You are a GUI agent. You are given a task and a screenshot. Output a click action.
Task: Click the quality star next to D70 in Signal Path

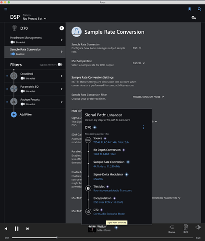(x=95, y=127)
